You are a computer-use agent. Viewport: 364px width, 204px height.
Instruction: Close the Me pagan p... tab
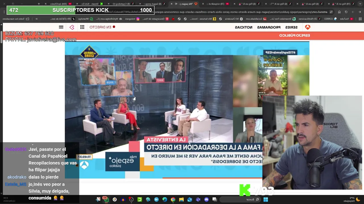[171, 4]
